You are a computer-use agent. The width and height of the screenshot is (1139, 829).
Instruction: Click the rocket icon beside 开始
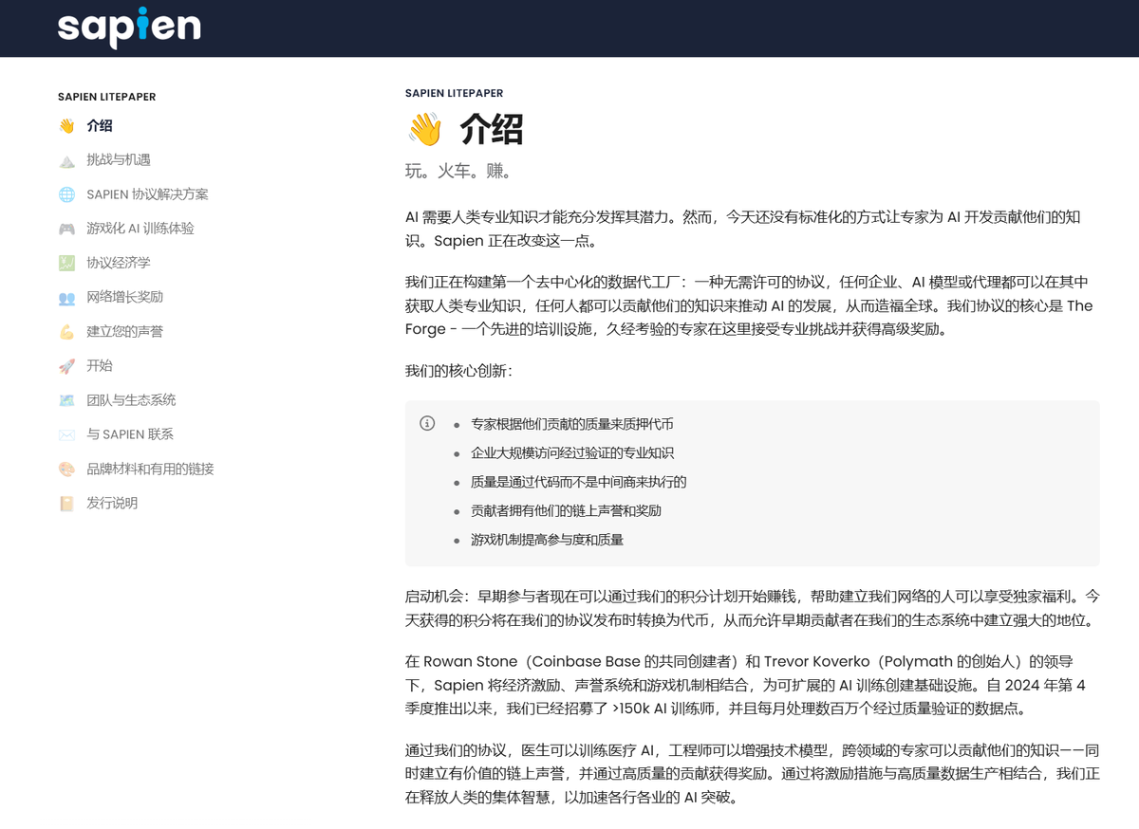coord(66,366)
